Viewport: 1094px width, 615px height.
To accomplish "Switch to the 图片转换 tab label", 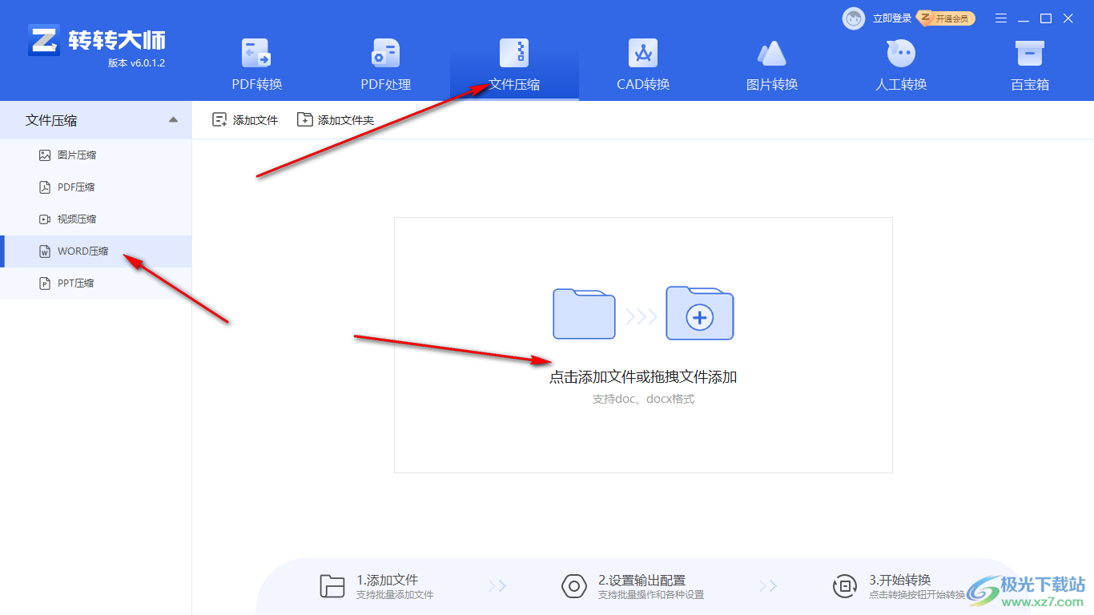I will [x=772, y=84].
